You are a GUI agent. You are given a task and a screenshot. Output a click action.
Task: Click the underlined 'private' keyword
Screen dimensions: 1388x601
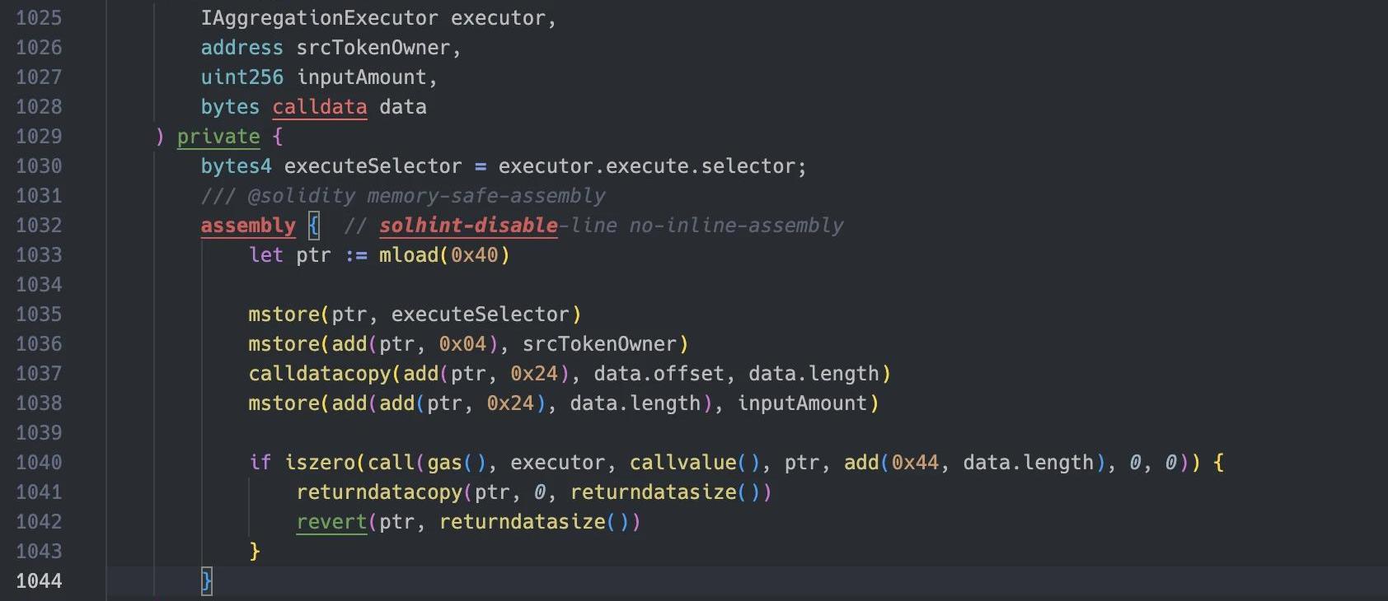click(x=218, y=137)
